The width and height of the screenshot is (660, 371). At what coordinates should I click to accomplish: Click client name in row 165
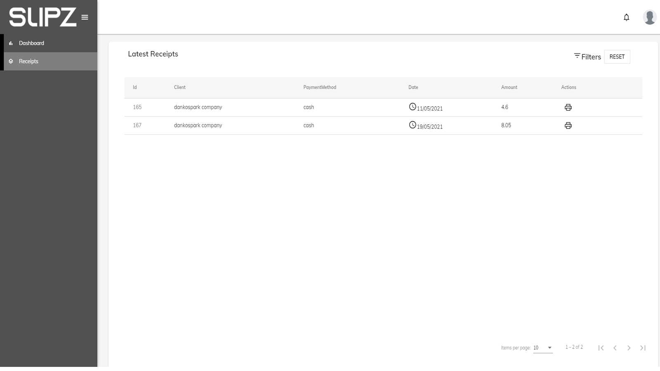[198, 107]
